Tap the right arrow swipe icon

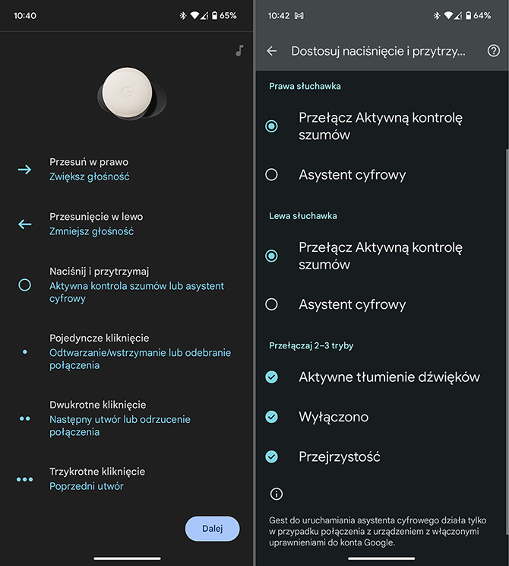click(x=24, y=170)
